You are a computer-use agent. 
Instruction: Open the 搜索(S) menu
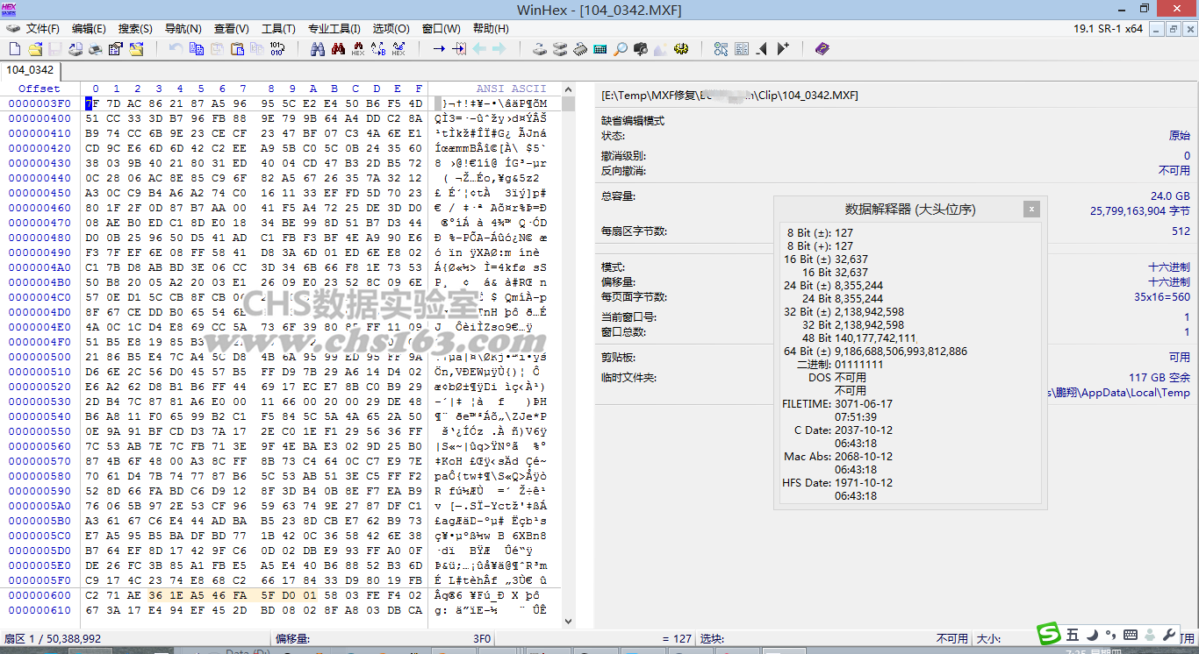(135, 29)
